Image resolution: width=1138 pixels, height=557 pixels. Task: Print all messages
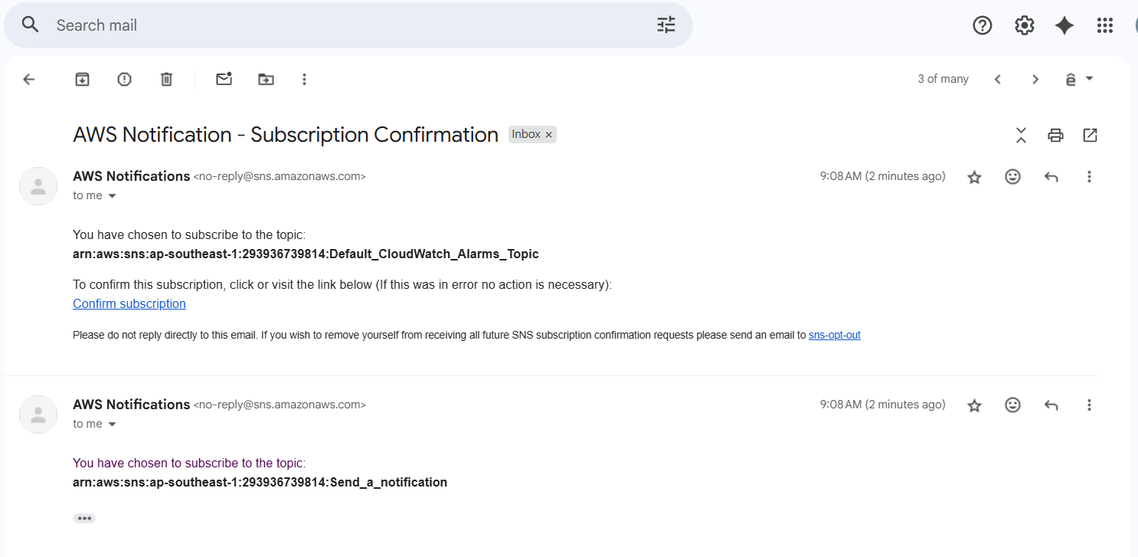tap(1055, 136)
